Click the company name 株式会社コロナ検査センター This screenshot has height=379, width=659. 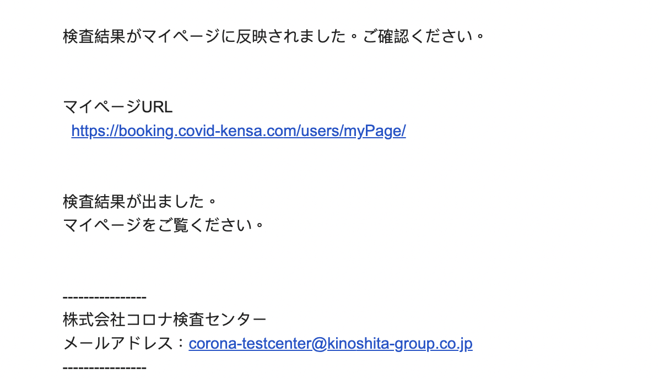[x=165, y=320]
